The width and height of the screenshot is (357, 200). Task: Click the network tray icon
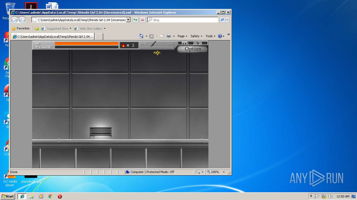click(324, 196)
